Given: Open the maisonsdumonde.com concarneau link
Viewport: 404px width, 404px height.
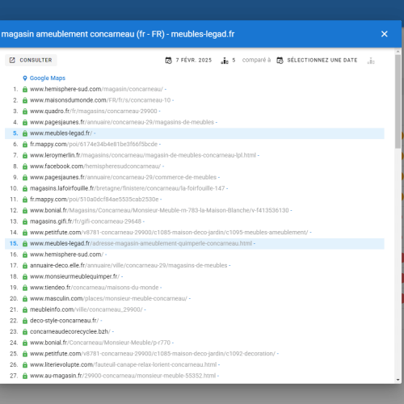Looking at the screenshot, I should (x=100, y=100).
